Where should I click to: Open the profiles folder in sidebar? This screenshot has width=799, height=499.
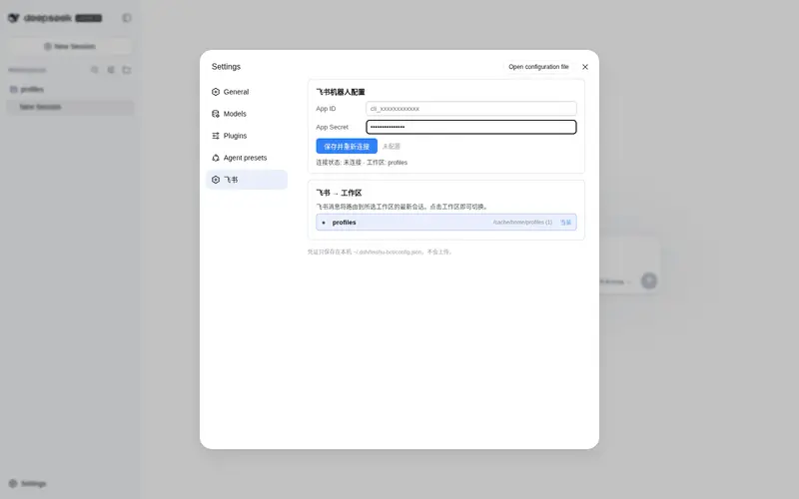pyautogui.click(x=70, y=89)
